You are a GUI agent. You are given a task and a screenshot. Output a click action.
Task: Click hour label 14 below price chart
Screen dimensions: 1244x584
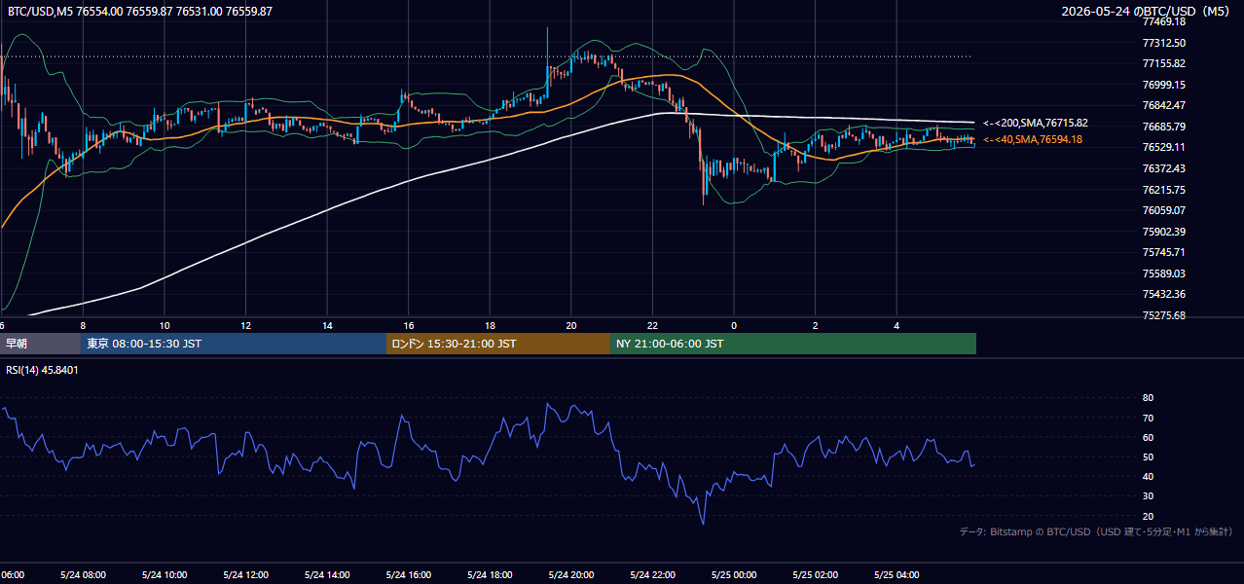click(x=327, y=325)
